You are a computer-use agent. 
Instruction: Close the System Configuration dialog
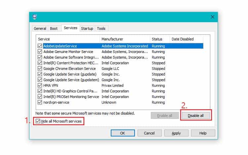tap(212, 17)
